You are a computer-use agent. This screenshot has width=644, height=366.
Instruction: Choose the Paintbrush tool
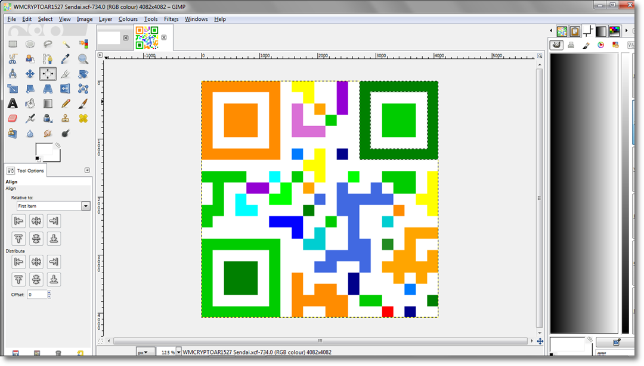tap(83, 104)
